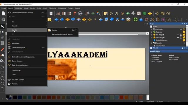Select the red pencil draw tool
Viewport: 188px width, 105px height.
pyautogui.click(x=2, y=50)
